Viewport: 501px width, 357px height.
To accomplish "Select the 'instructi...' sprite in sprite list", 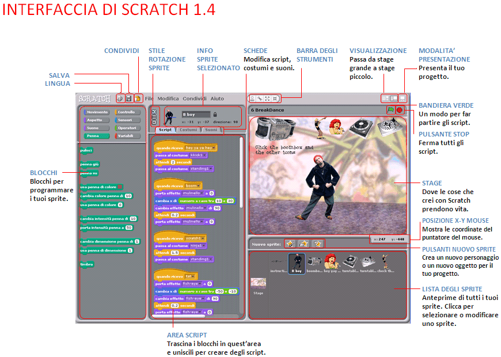I will (278, 264).
